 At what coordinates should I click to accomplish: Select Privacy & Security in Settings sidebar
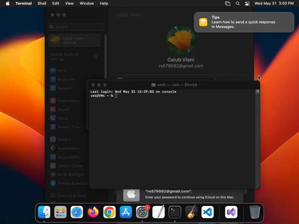click(x=69, y=183)
